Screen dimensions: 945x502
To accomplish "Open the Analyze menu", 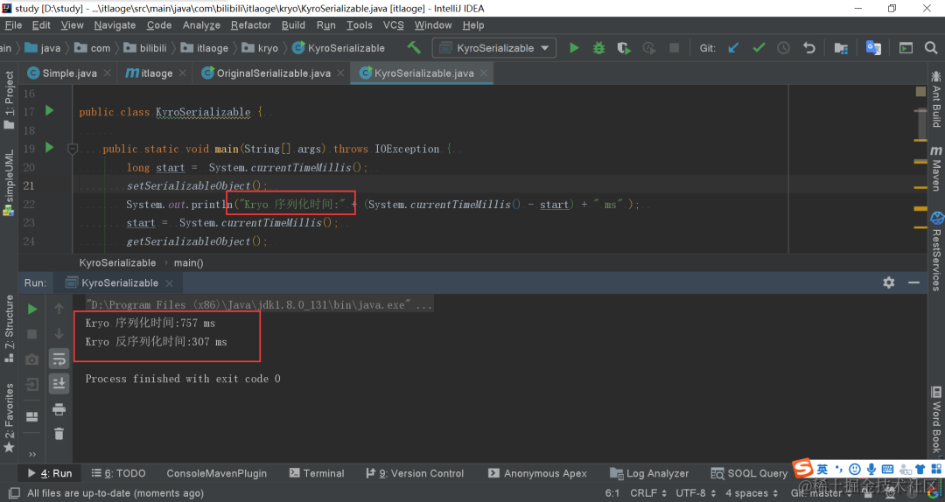I will [x=201, y=25].
